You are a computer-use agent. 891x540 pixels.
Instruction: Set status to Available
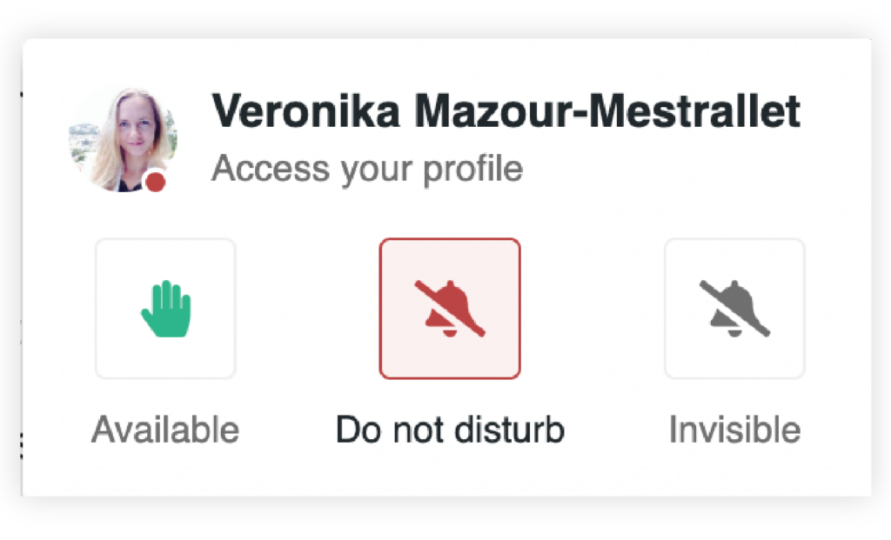coord(165,310)
